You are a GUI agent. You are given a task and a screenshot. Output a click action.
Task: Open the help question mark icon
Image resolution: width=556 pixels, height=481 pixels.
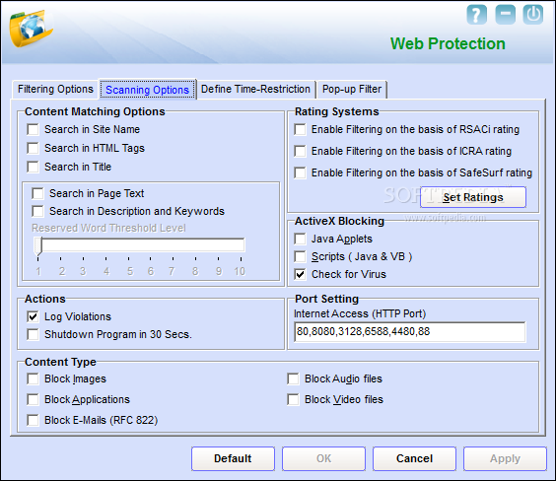pyautogui.click(x=476, y=15)
